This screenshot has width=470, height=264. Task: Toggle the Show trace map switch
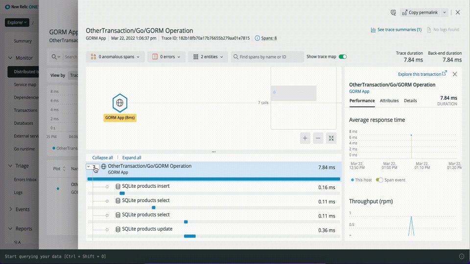point(343,57)
